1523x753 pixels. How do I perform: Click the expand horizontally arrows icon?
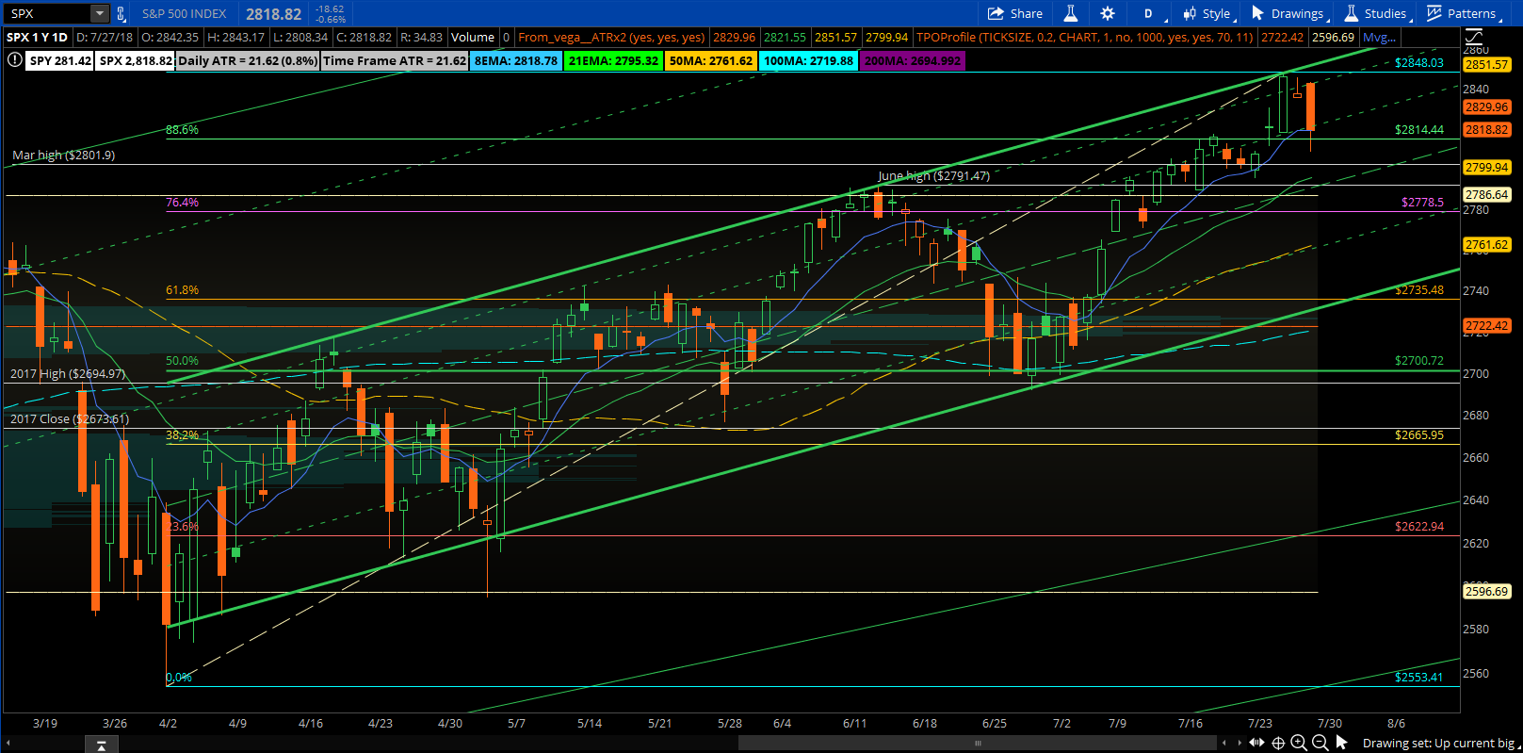pos(1257,743)
